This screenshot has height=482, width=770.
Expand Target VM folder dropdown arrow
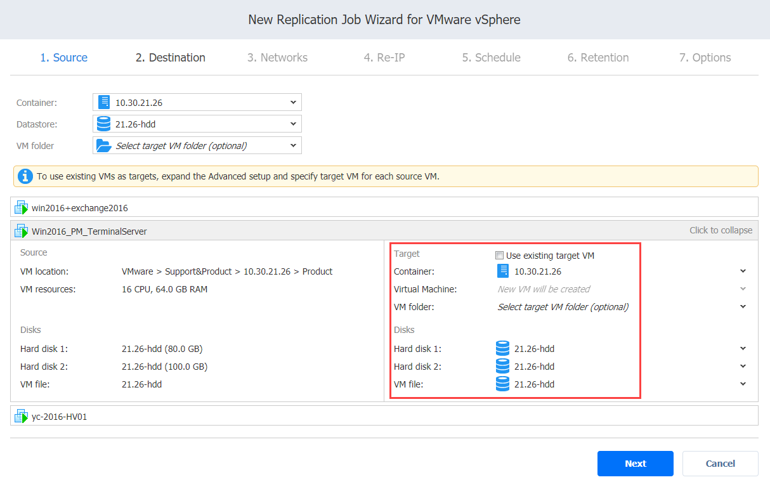coord(743,307)
